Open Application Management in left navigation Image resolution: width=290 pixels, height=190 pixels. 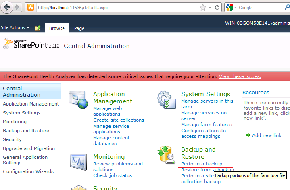tap(31, 104)
